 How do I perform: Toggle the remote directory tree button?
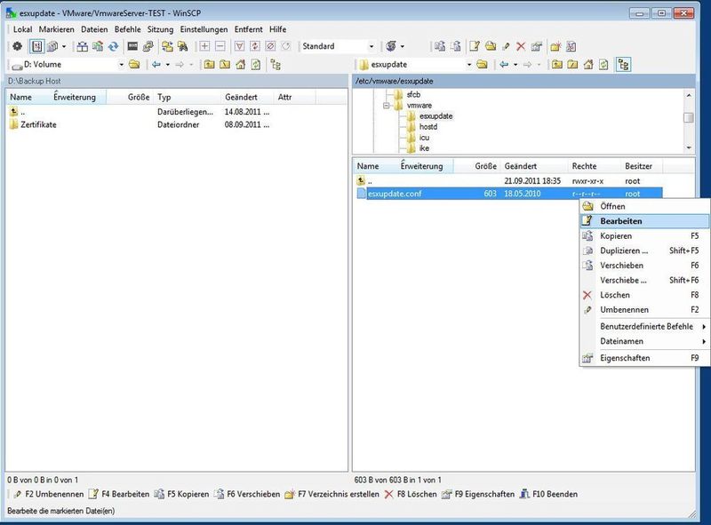(x=623, y=65)
